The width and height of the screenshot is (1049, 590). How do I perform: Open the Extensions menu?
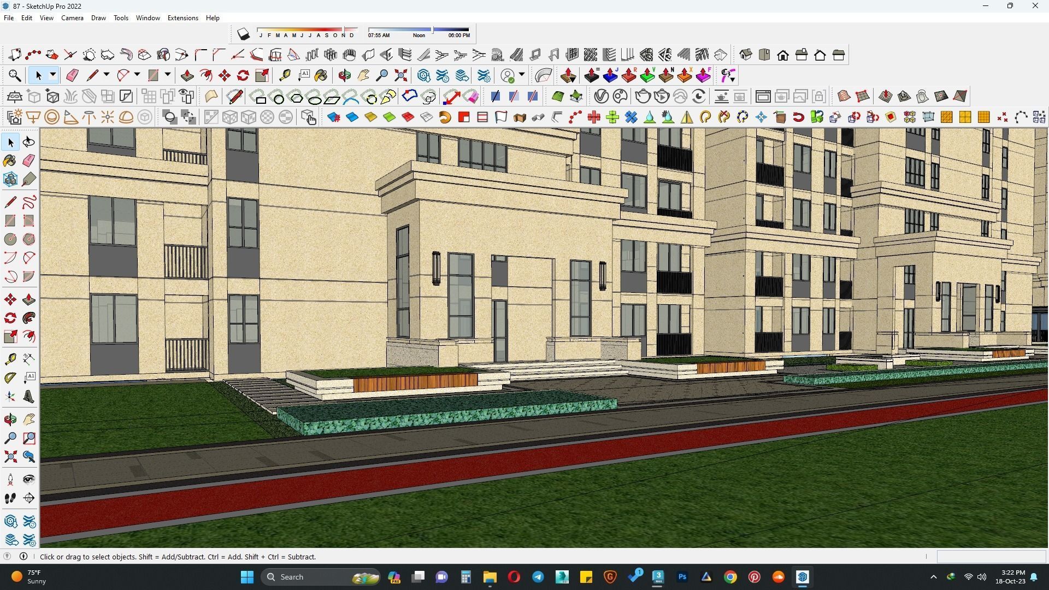(182, 18)
